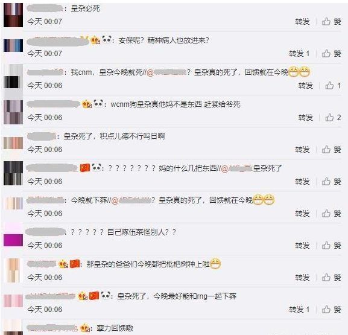Click thumbs-up showing 2 likes
The height and width of the screenshot is (335, 348).
click(x=333, y=118)
